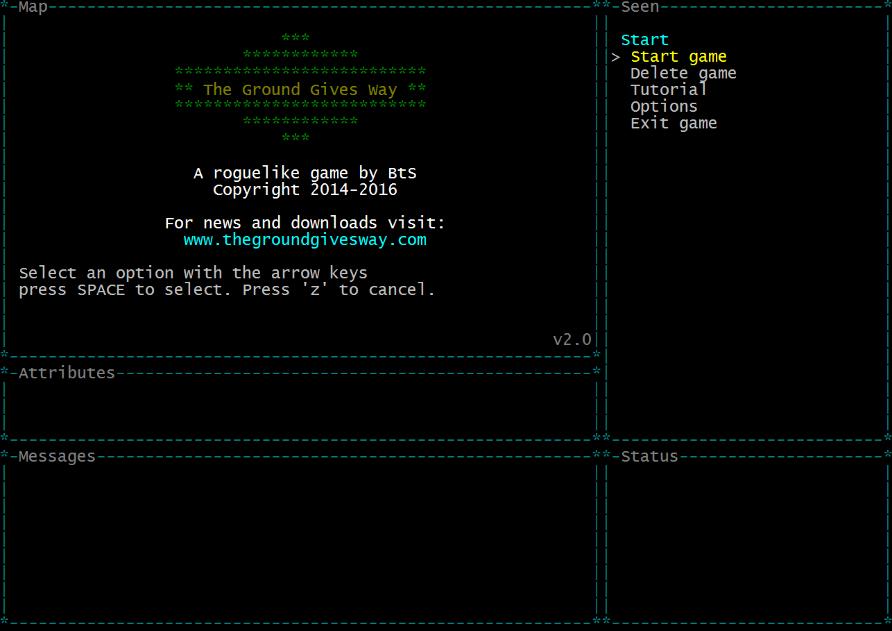Click the v2.0 version label
892x631 pixels.
(572, 339)
